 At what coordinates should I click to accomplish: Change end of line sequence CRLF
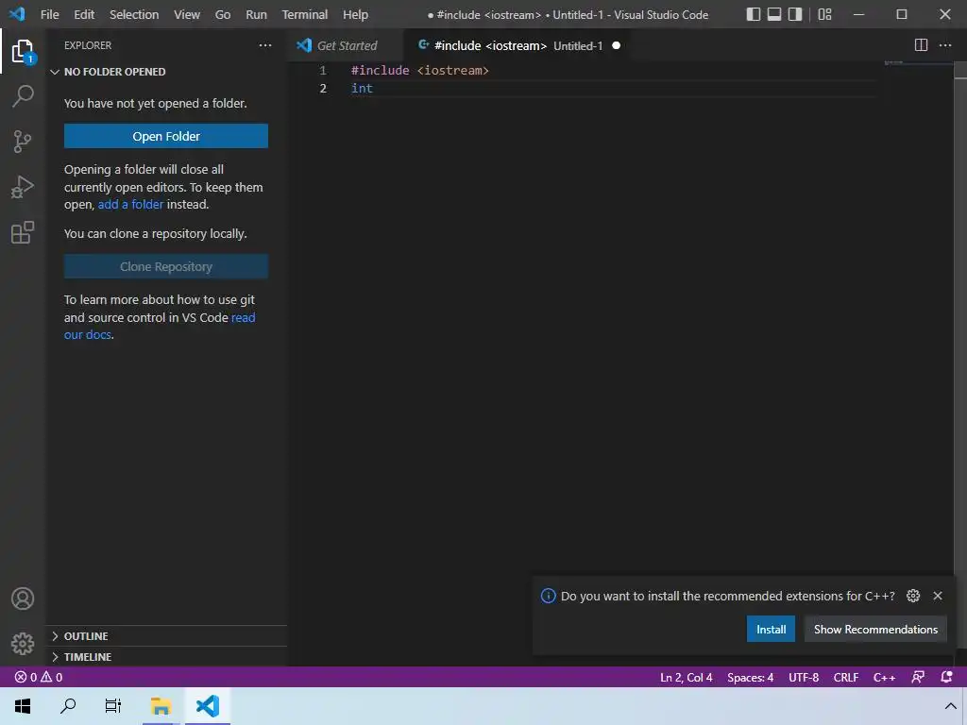point(845,677)
